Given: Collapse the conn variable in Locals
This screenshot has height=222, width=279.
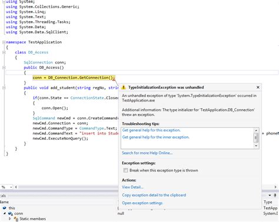Looking at the screenshot, I should [x=5, y=213].
